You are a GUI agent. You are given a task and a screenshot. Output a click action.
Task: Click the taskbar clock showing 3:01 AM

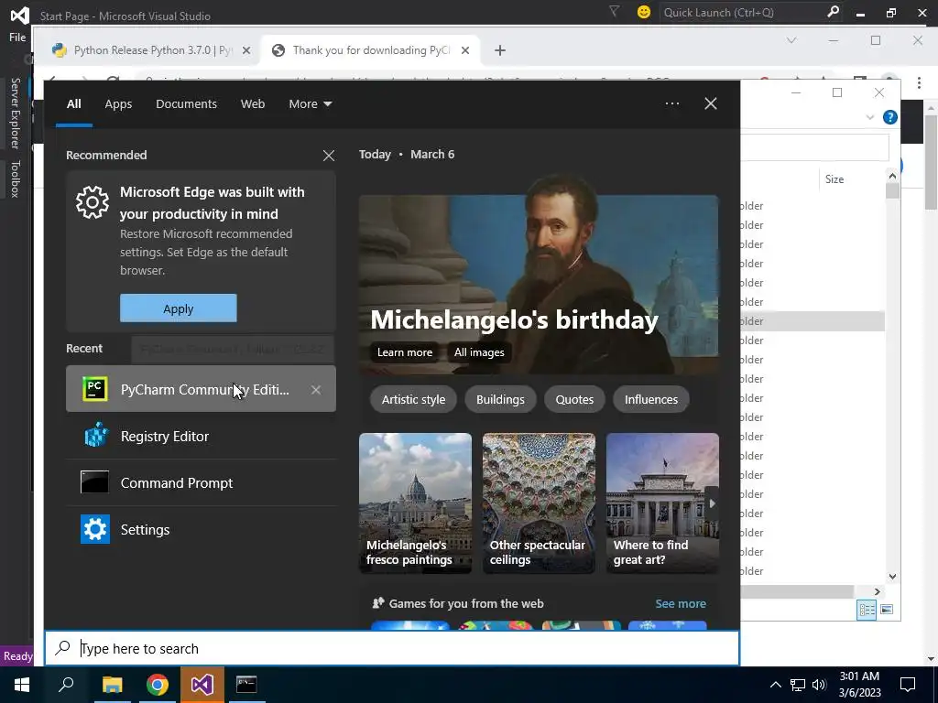(x=859, y=685)
